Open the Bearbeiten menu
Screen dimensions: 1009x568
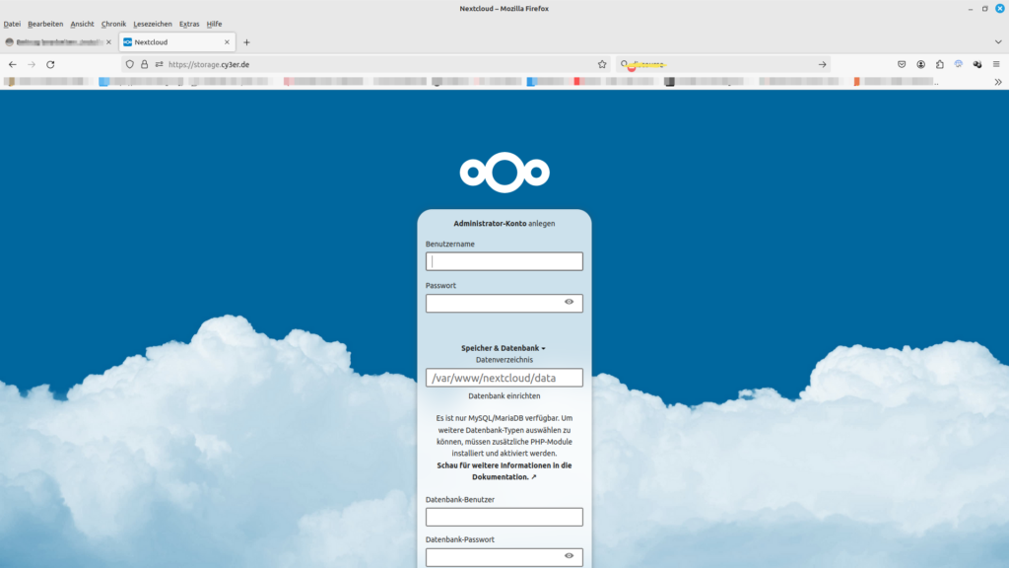click(x=45, y=24)
